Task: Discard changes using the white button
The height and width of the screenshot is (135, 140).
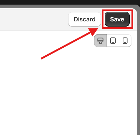Action: click(85, 19)
